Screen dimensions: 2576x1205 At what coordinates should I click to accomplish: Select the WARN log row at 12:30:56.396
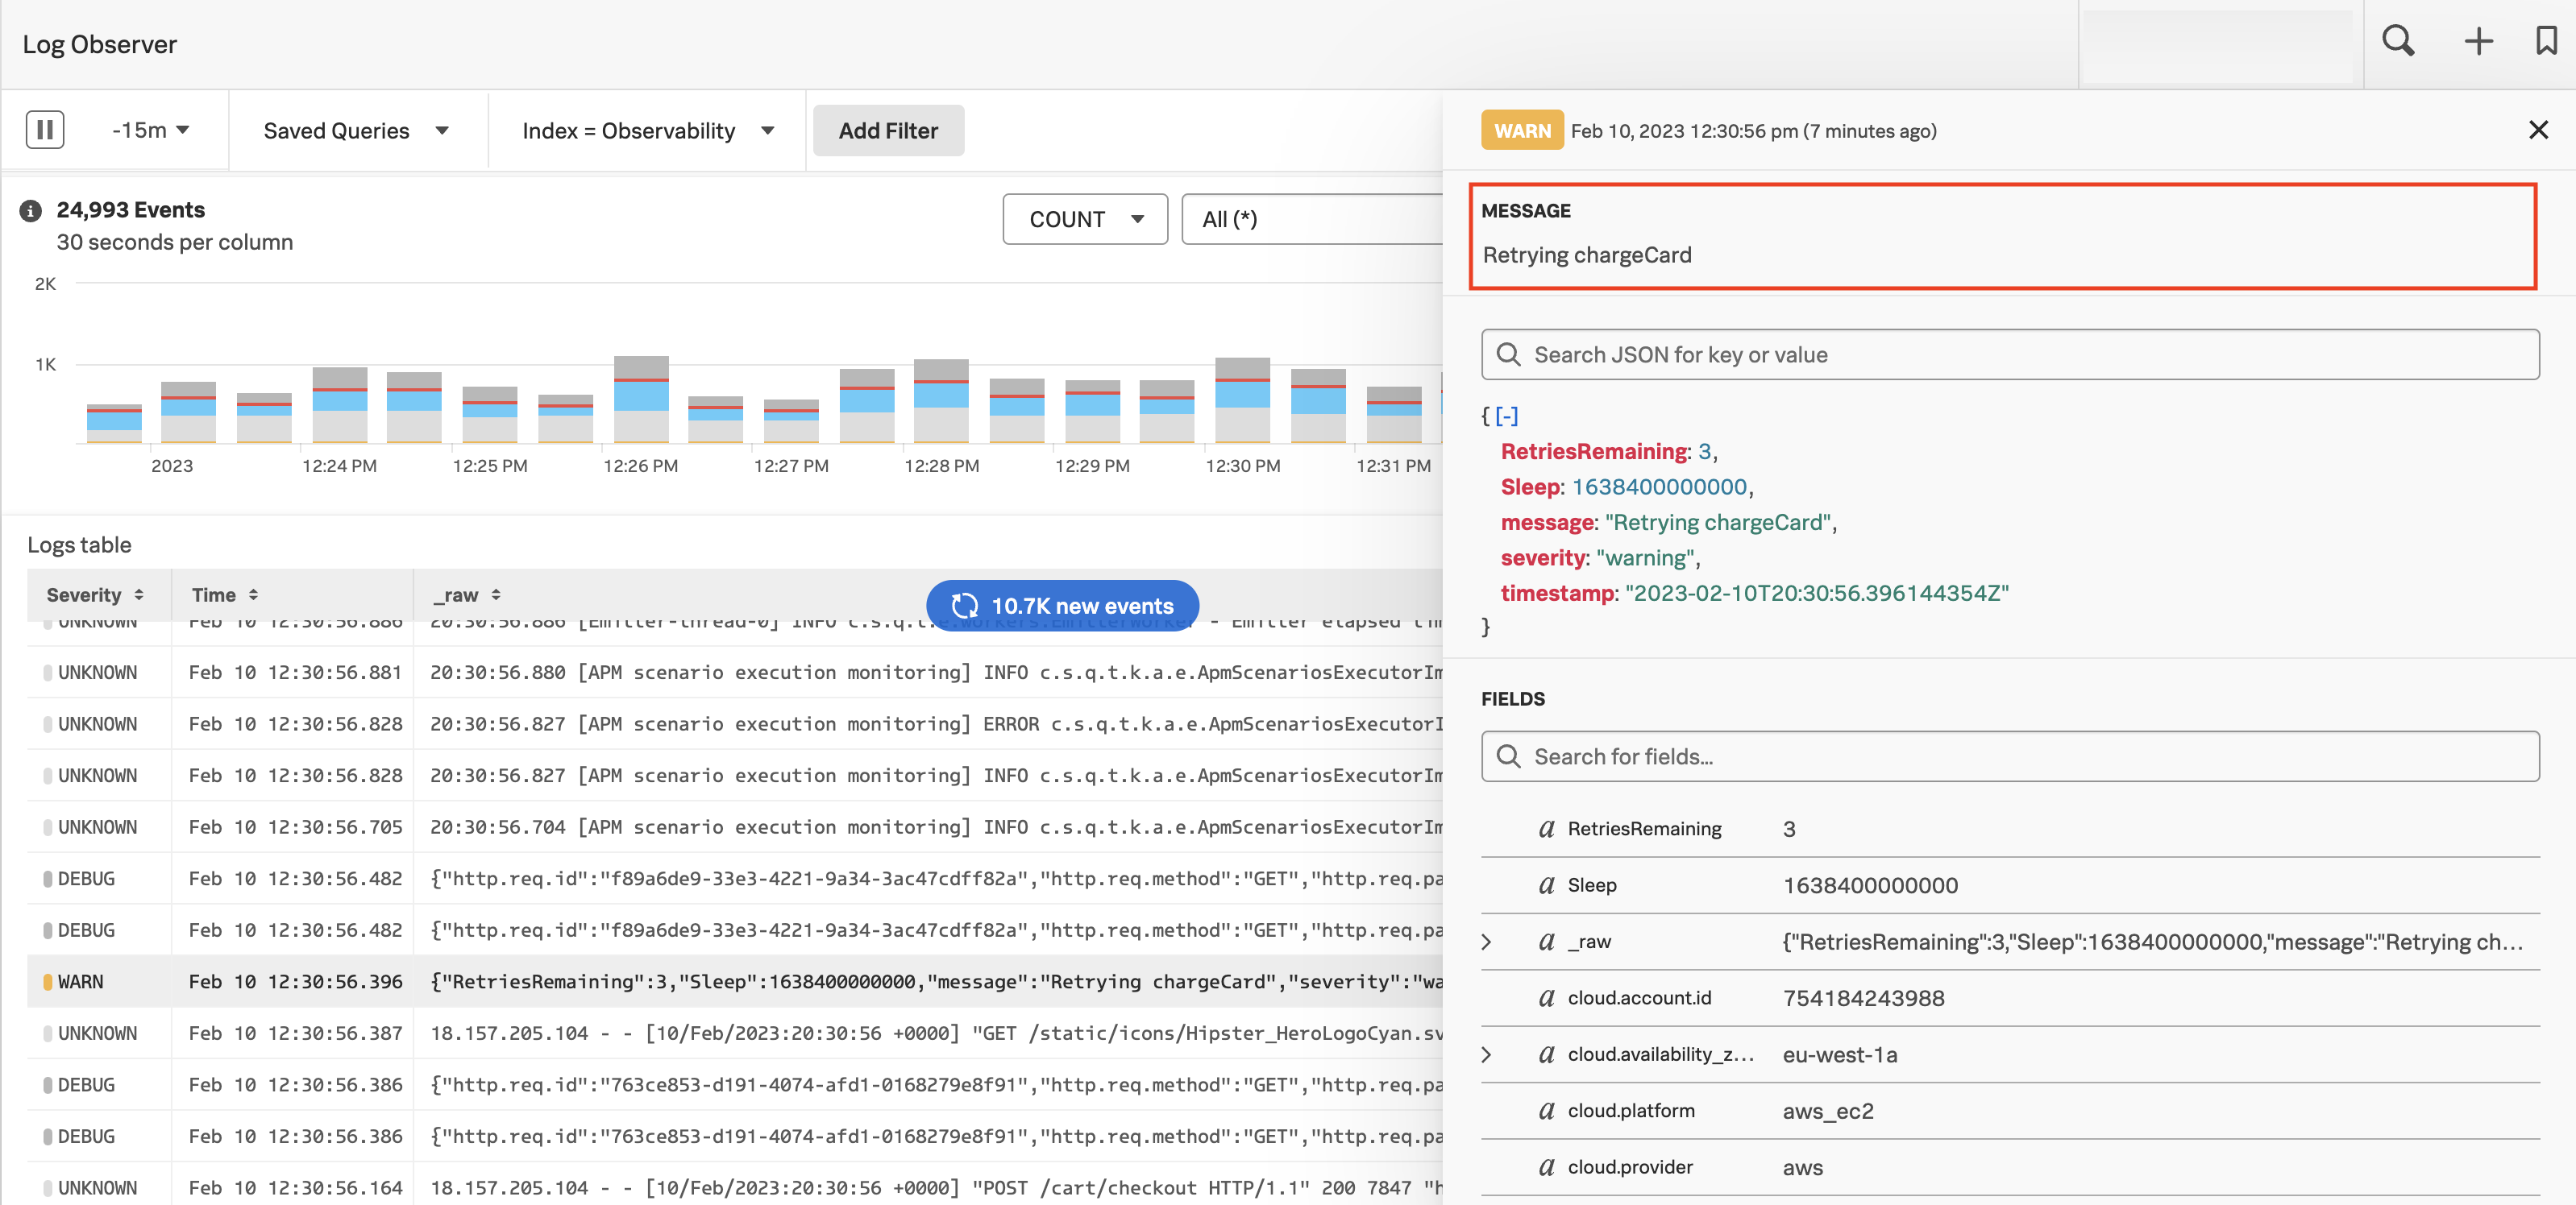tap(735, 981)
